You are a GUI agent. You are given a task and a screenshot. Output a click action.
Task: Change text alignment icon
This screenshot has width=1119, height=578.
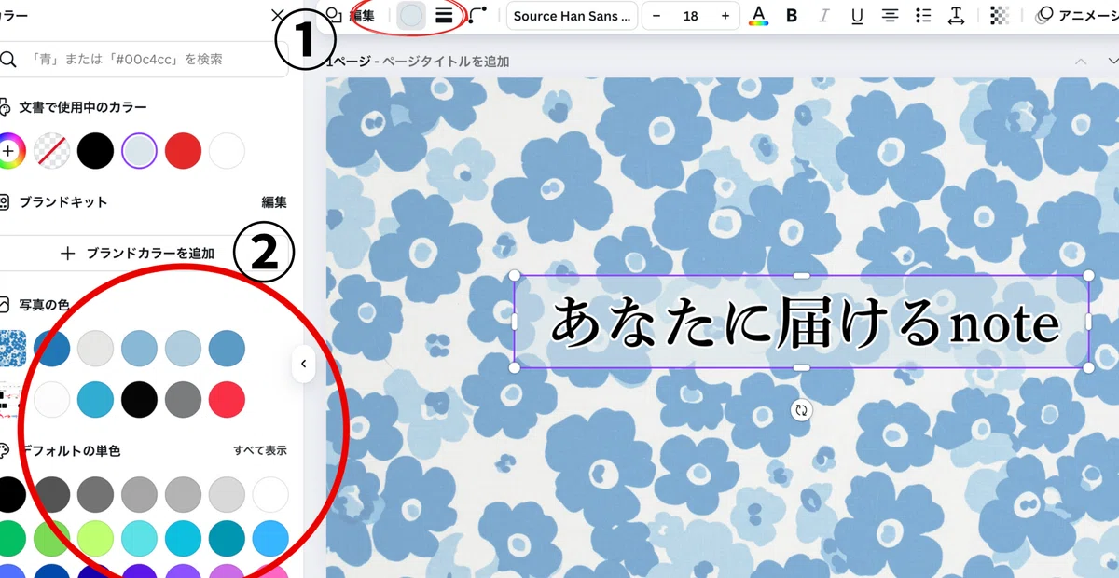coord(891,15)
